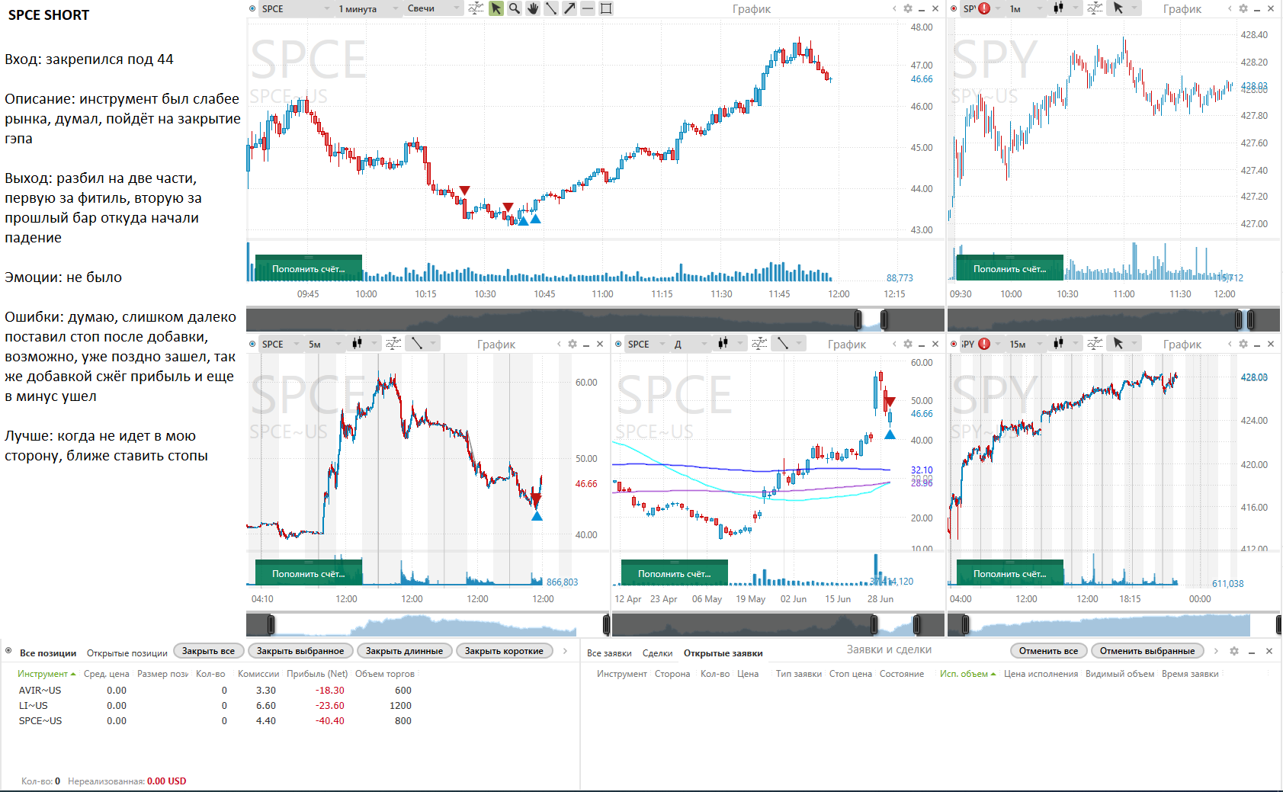
Task: Click right handle of SPCE daily range slider
Action: [917, 625]
